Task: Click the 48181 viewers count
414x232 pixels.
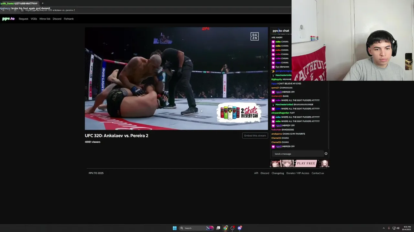Action: [93, 142]
